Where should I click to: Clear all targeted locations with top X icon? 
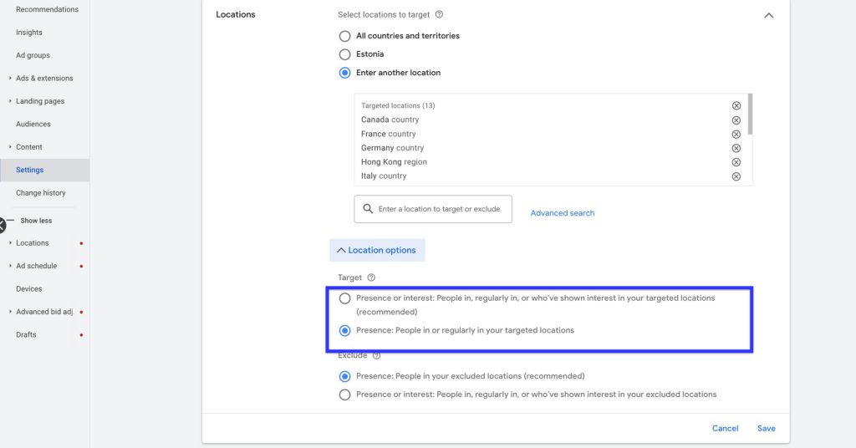[x=736, y=106]
